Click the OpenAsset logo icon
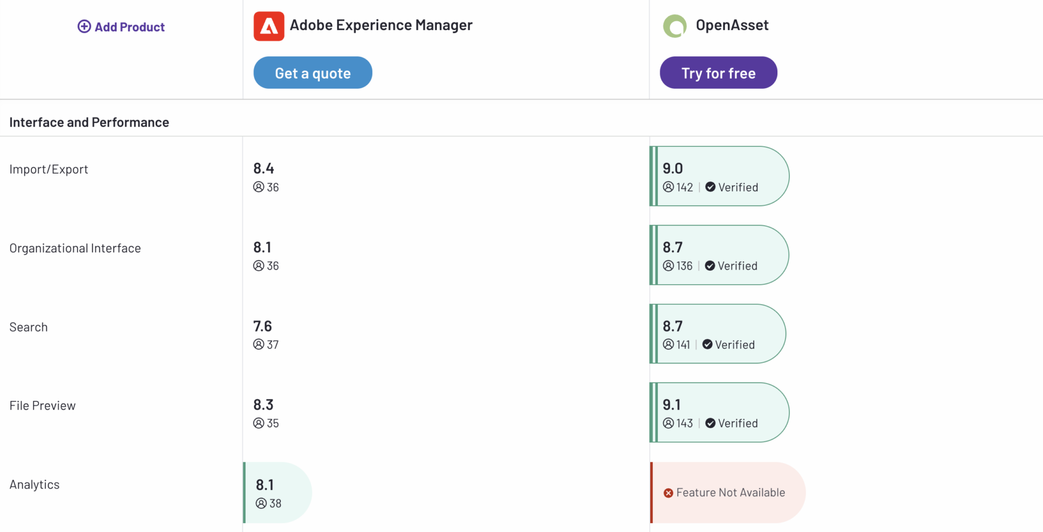Image resolution: width=1043 pixels, height=532 pixels. 675,26
